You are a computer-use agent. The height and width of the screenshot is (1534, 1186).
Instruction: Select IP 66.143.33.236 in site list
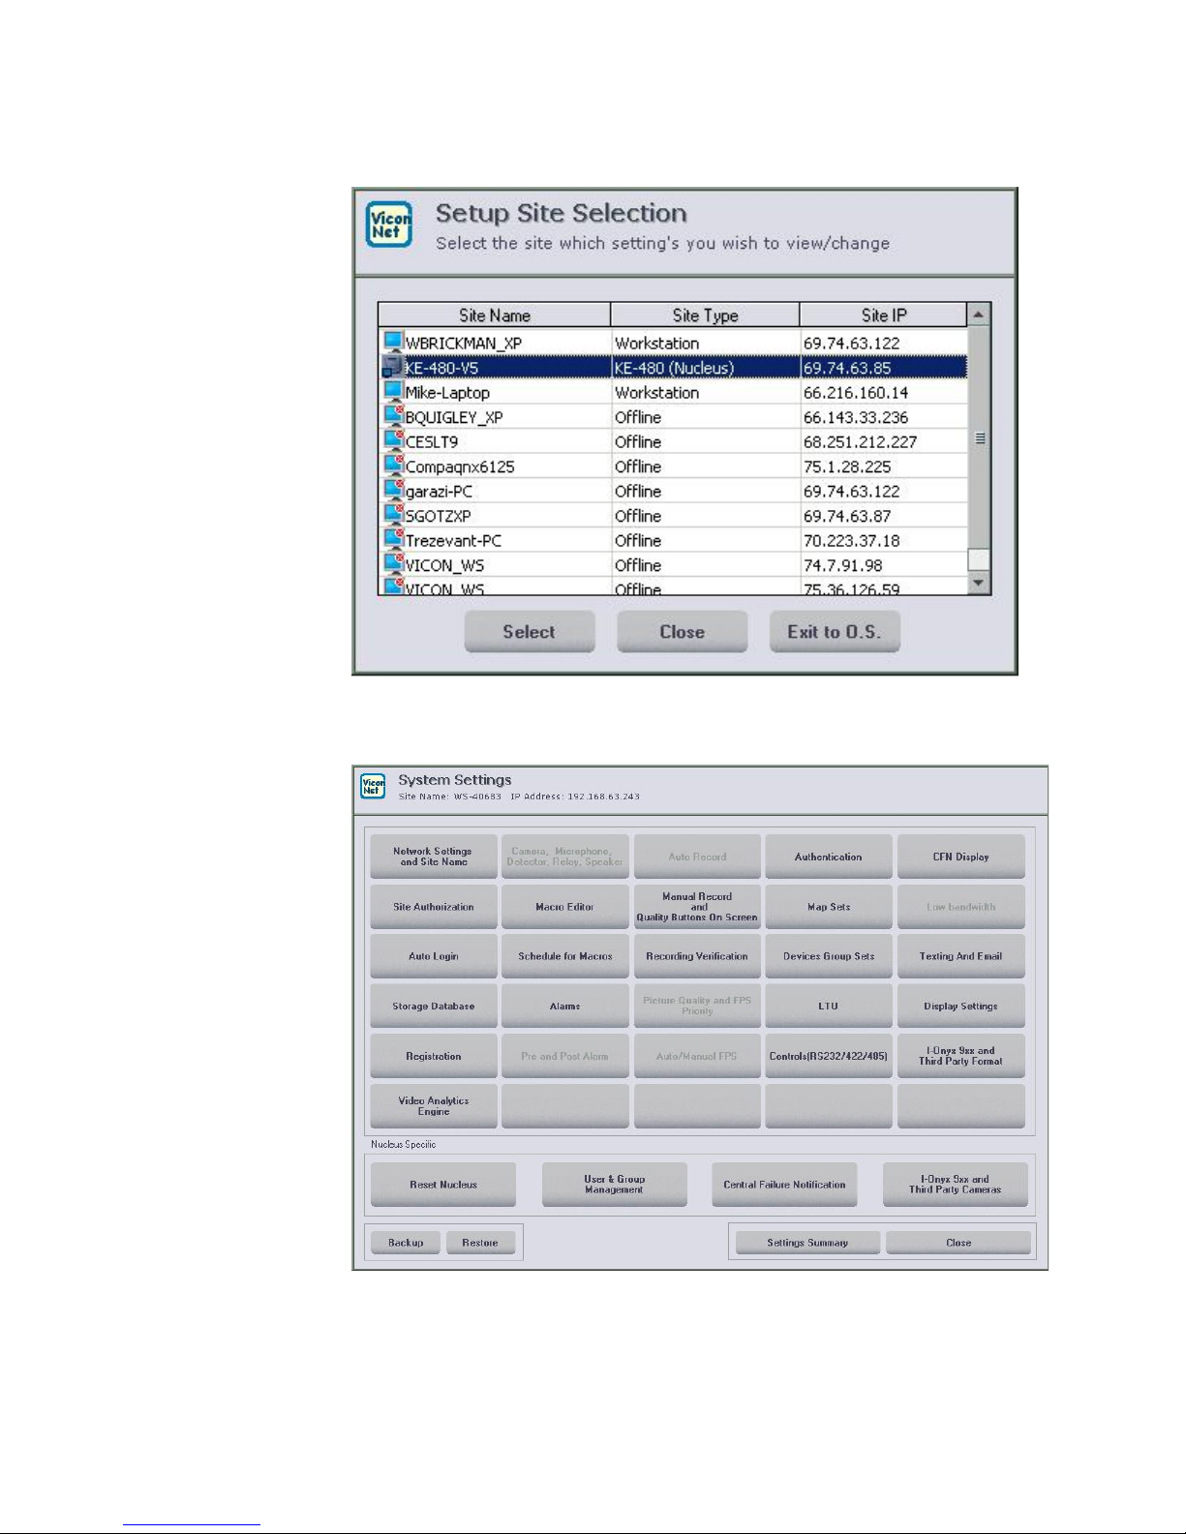click(856, 417)
